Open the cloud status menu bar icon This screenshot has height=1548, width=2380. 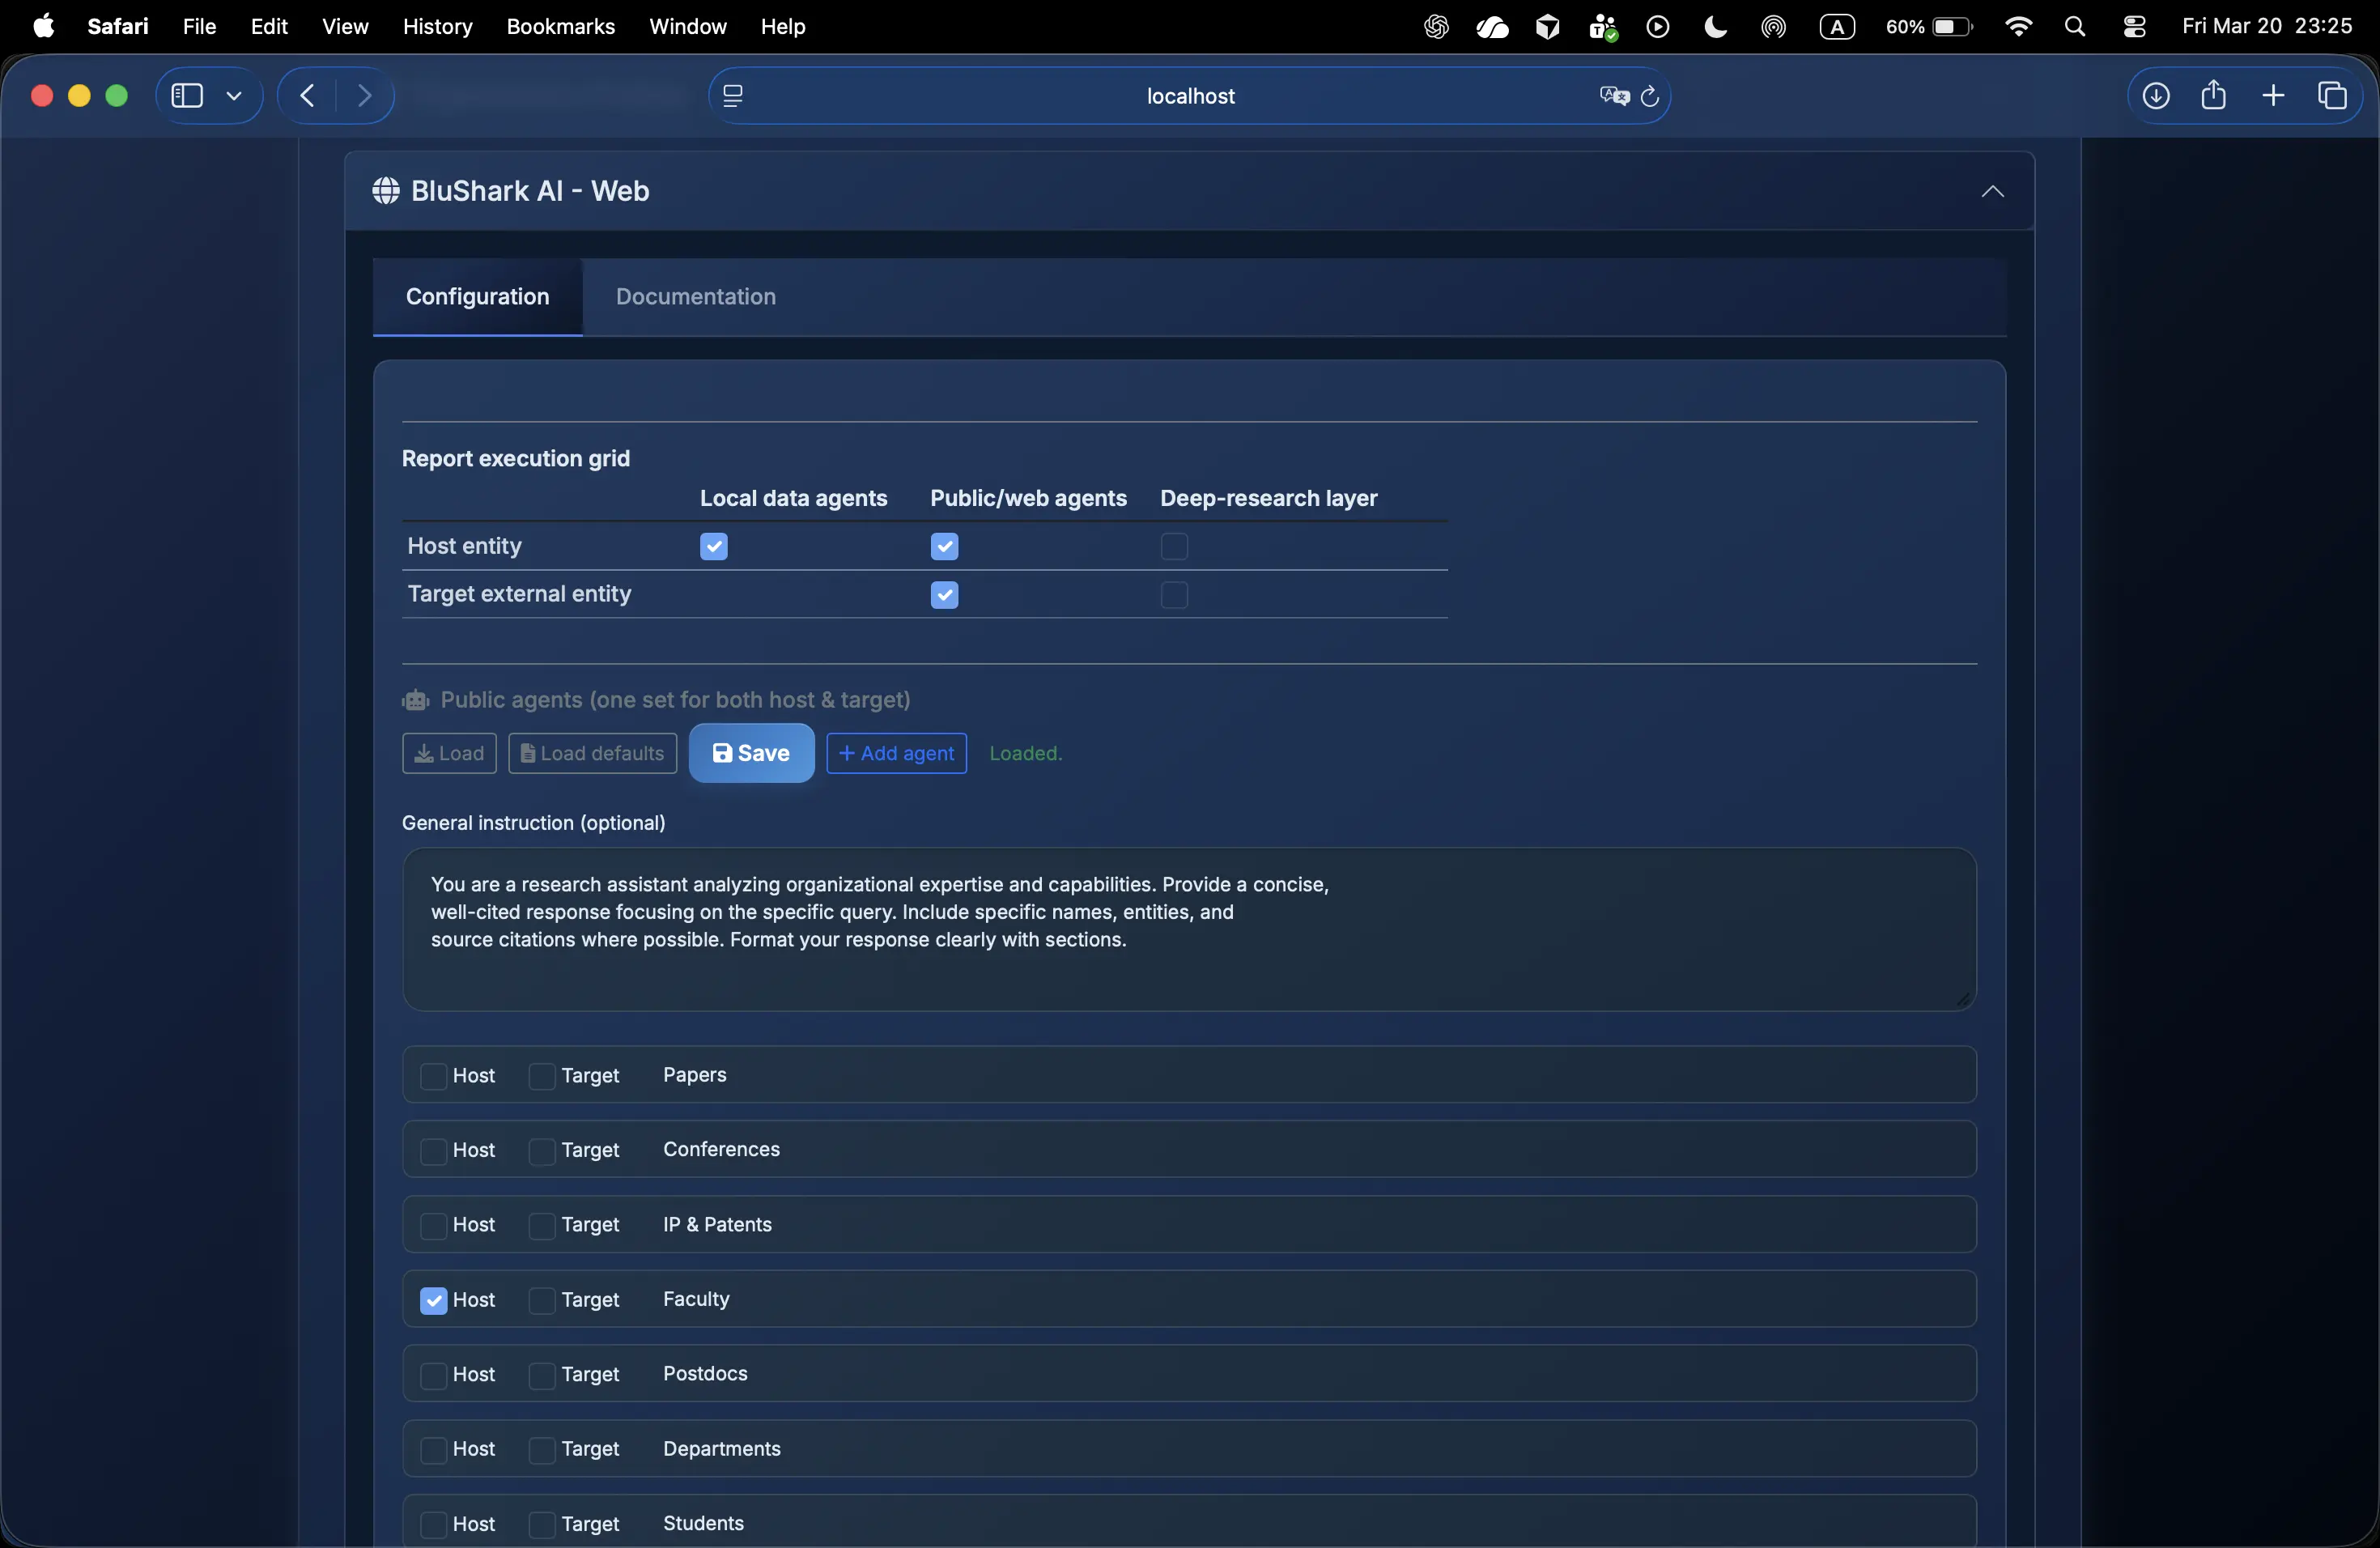(x=1492, y=27)
